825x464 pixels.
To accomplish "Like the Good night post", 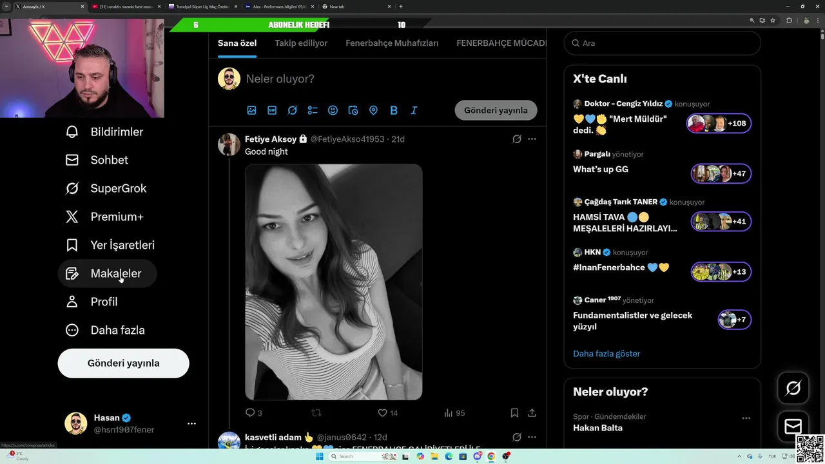I will [387, 412].
